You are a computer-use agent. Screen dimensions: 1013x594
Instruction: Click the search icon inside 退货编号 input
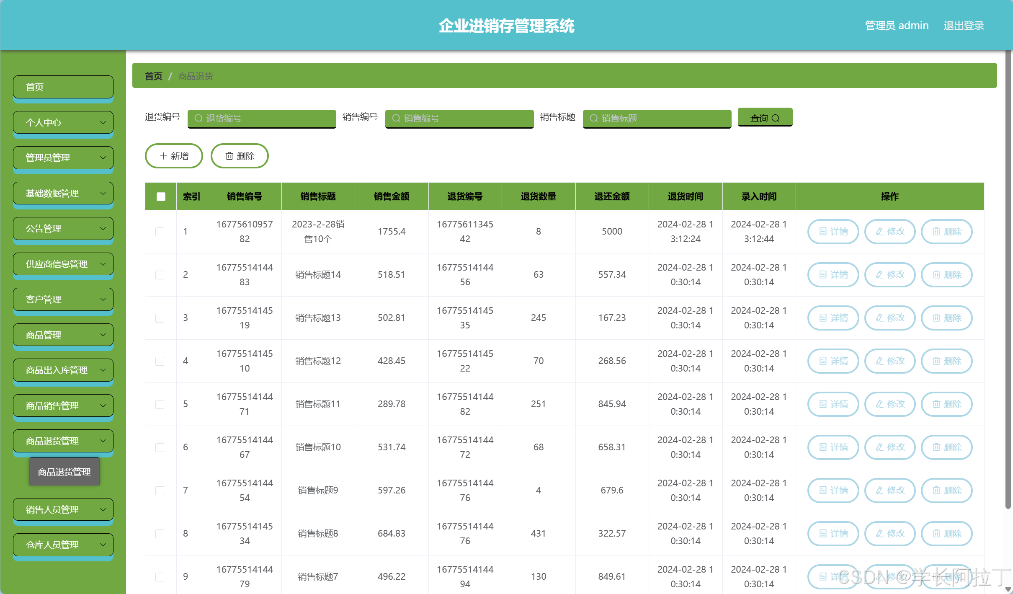(198, 119)
